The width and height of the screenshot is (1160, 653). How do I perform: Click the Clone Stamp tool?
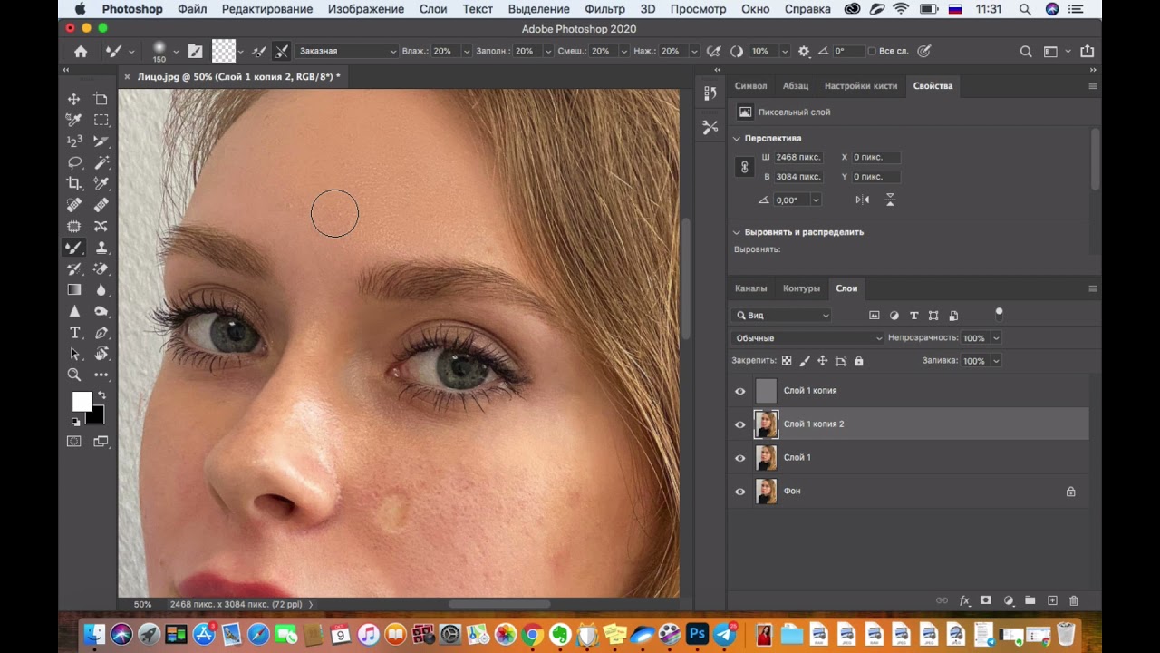101,248
